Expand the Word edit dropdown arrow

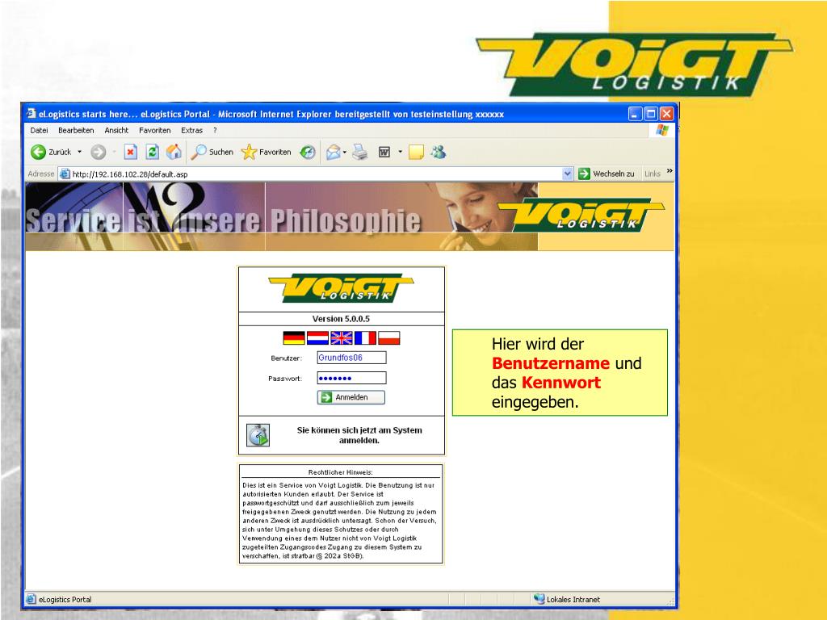[401, 152]
